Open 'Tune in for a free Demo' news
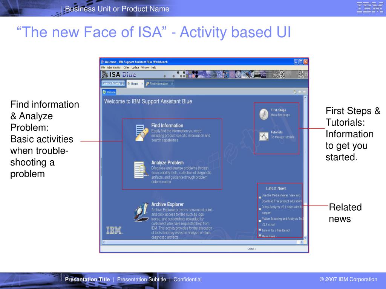This screenshot has height=289, width=386. 276,231
